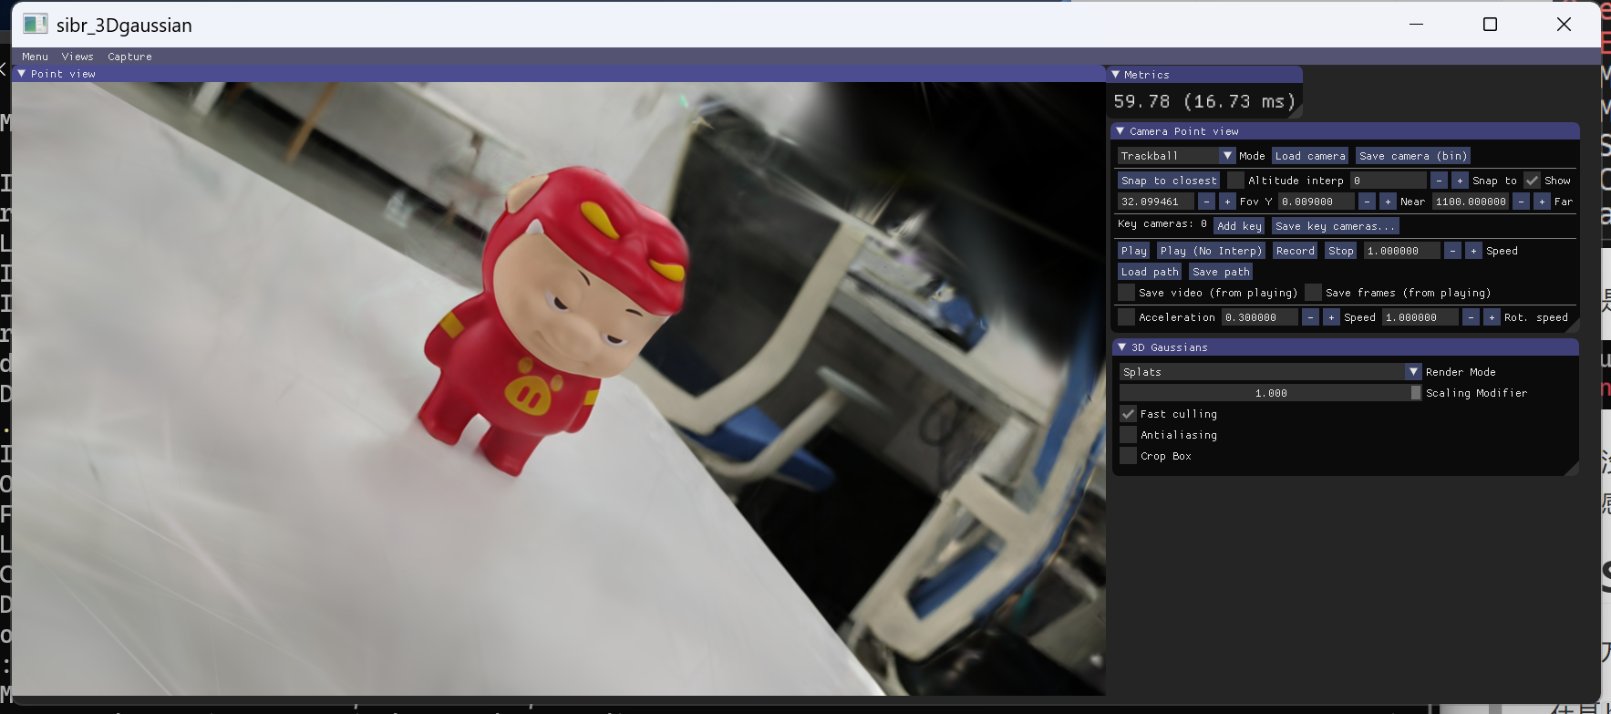Viewport: 1611px width, 714px height.
Task: Increase the Near value
Action: (x=1388, y=202)
